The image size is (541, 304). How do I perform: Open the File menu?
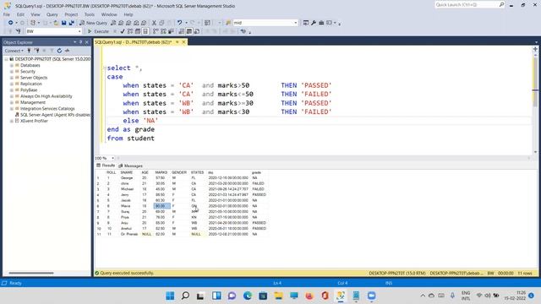tap(7, 14)
